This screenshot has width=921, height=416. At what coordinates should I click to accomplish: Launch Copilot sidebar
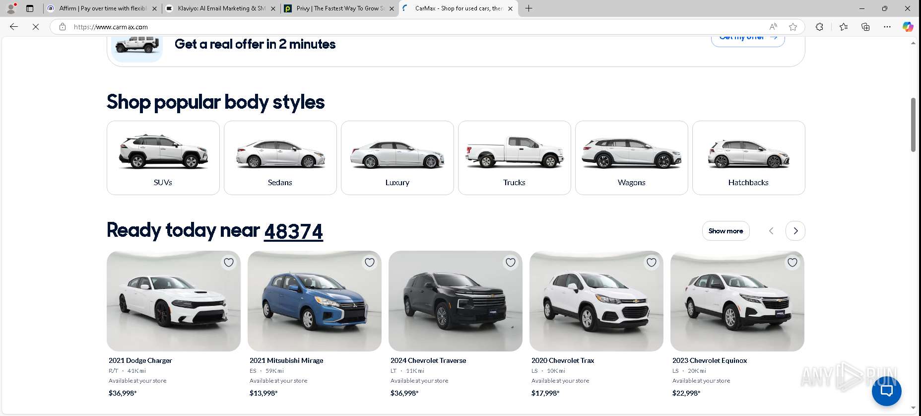coord(908,27)
